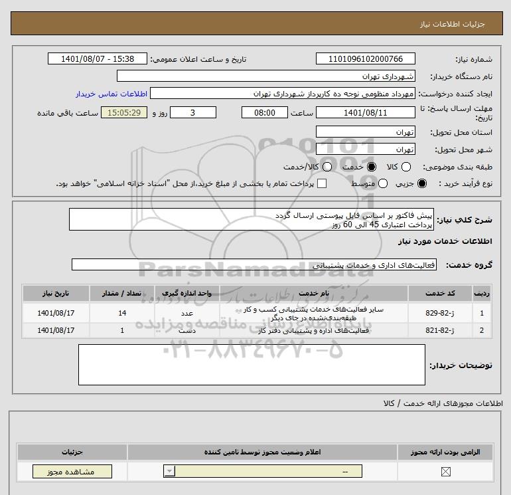Select the کالا/خدمت radio button
Viewport: 511px width, 495px height.
[x=327, y=167]
